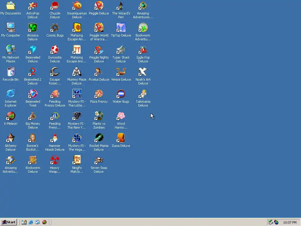This screenshot has width=301, height=226.
Task: Open My Documents folder icon
Action: [11, 6]
